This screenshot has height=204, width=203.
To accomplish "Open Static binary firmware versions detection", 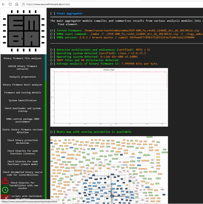I will (23, 131).
